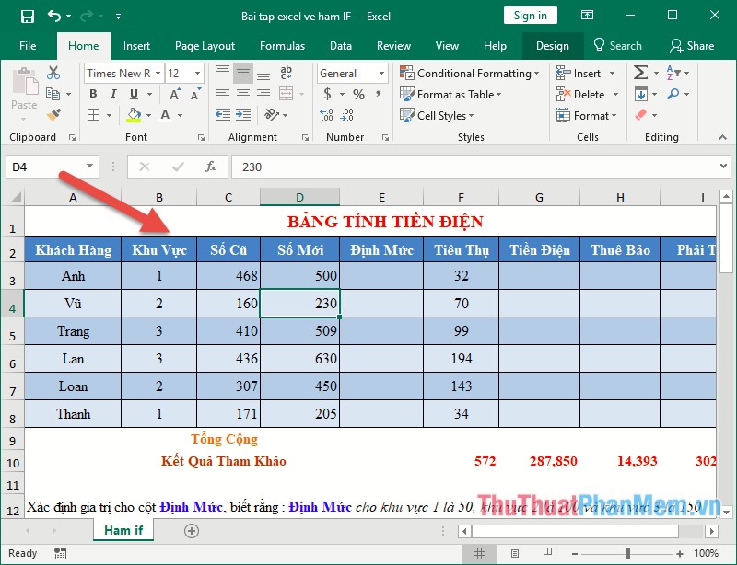Image resolution: width=737 pixels, height=565 pixels.
Task: Open the Fill Color dropdown arrow
Action: pyautogui.click(x=146, y=115)
